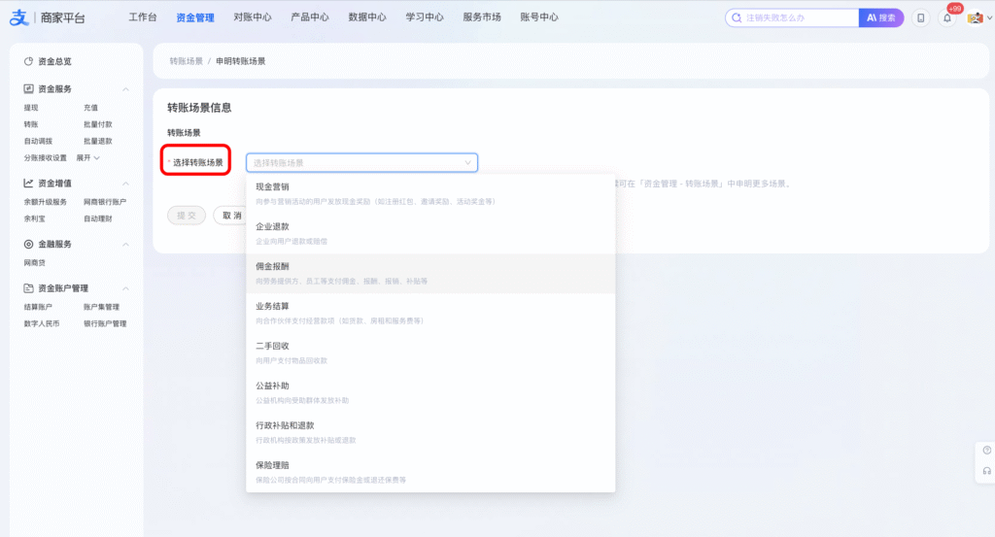Viewport: 995px width, 537px height.
Task: Open notifications bell with +99 badge
Action: tap(946, 18)
